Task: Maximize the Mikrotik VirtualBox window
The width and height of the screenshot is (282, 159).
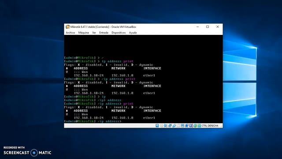Action: click(x=208, y=26)
